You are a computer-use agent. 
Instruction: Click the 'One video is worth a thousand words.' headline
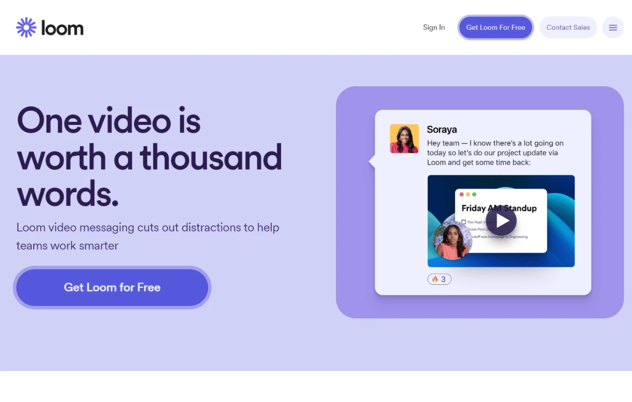coord(149,157)
